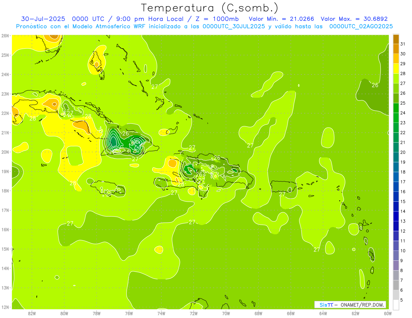
Task: Click the WRF model forecast subtitle line
Action: click(x=204, y=26)
